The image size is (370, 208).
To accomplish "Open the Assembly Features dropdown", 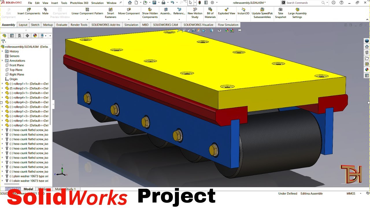I will point(166,20).
